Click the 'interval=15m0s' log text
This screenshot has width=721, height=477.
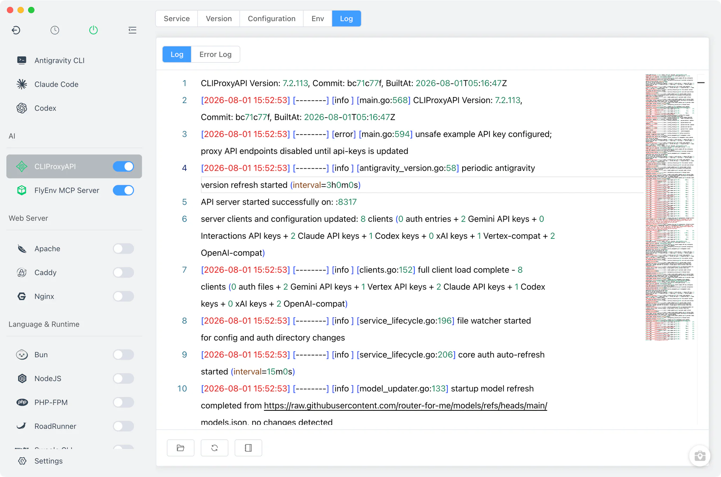tap(263, 372)
